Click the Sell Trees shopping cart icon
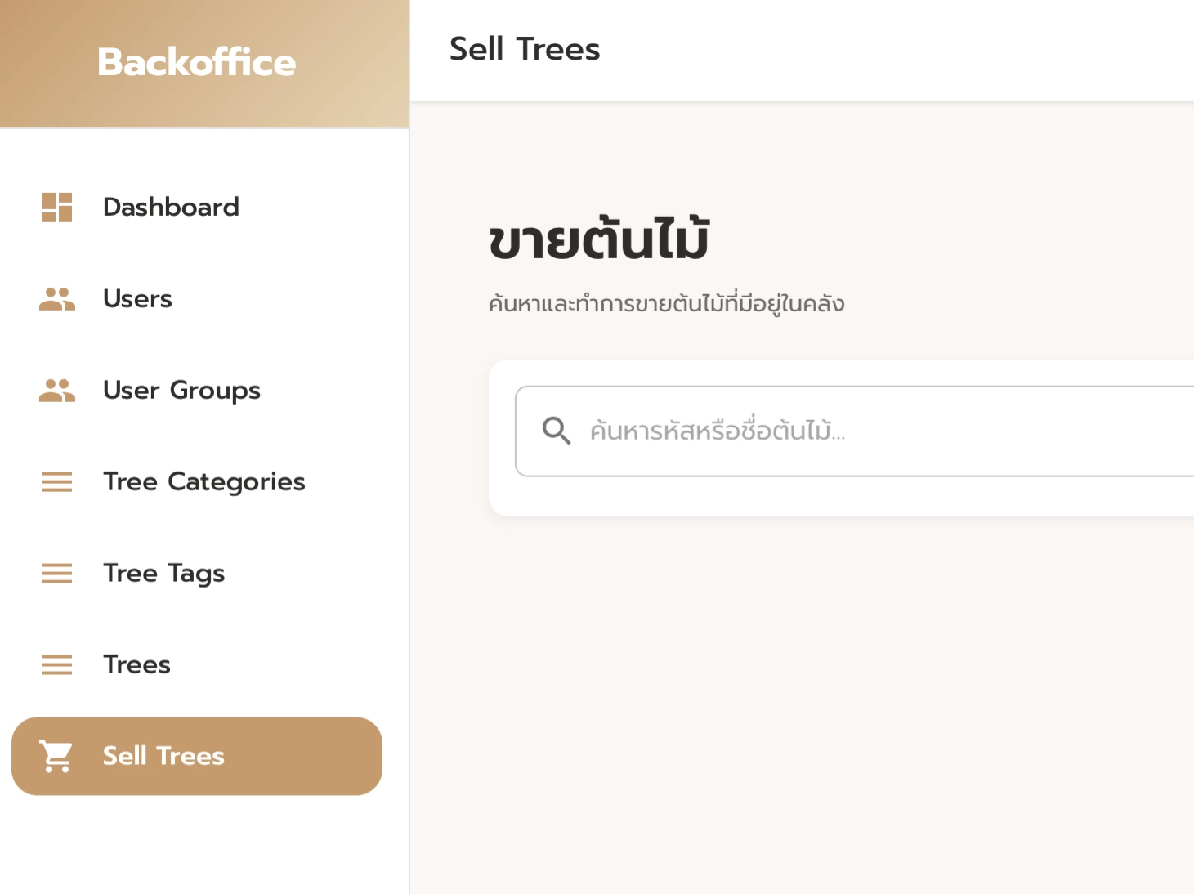1194x894 pixels. click(57, 757)
